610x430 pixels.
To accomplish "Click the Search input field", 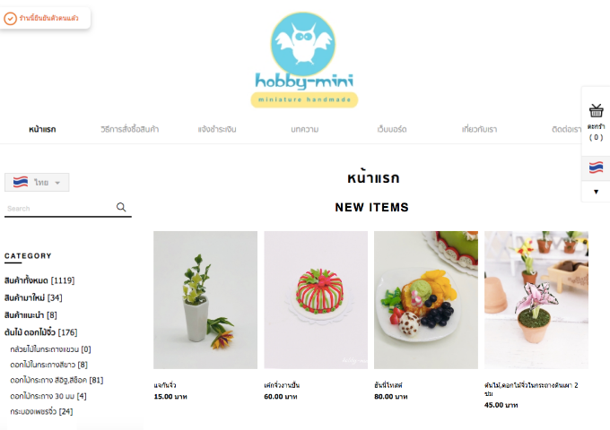I will pyautogui.click(x=59, y=208).
